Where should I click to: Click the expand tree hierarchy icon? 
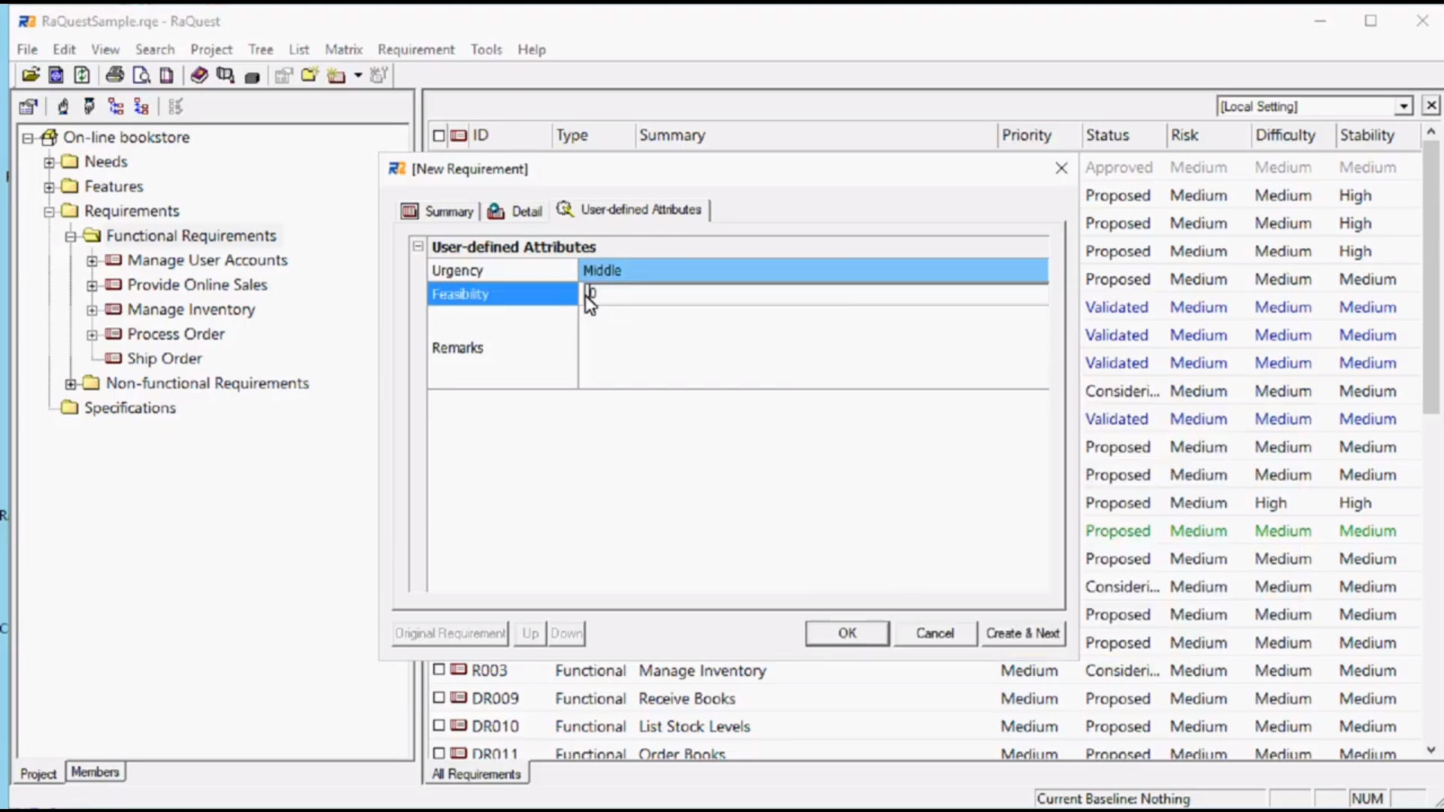115,107
